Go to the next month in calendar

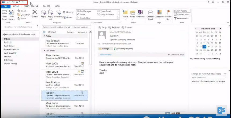click(x=220, y=29)
